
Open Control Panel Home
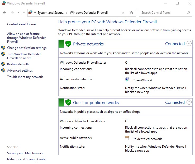[21, 24]
